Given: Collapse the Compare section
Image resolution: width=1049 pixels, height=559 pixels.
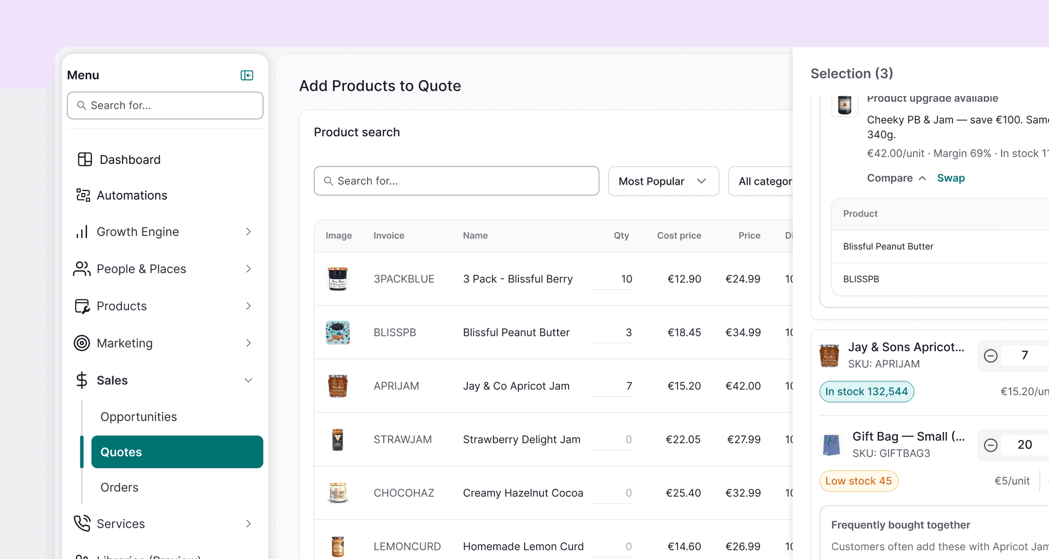Looking at the screenshot, I should click(896, 178).
